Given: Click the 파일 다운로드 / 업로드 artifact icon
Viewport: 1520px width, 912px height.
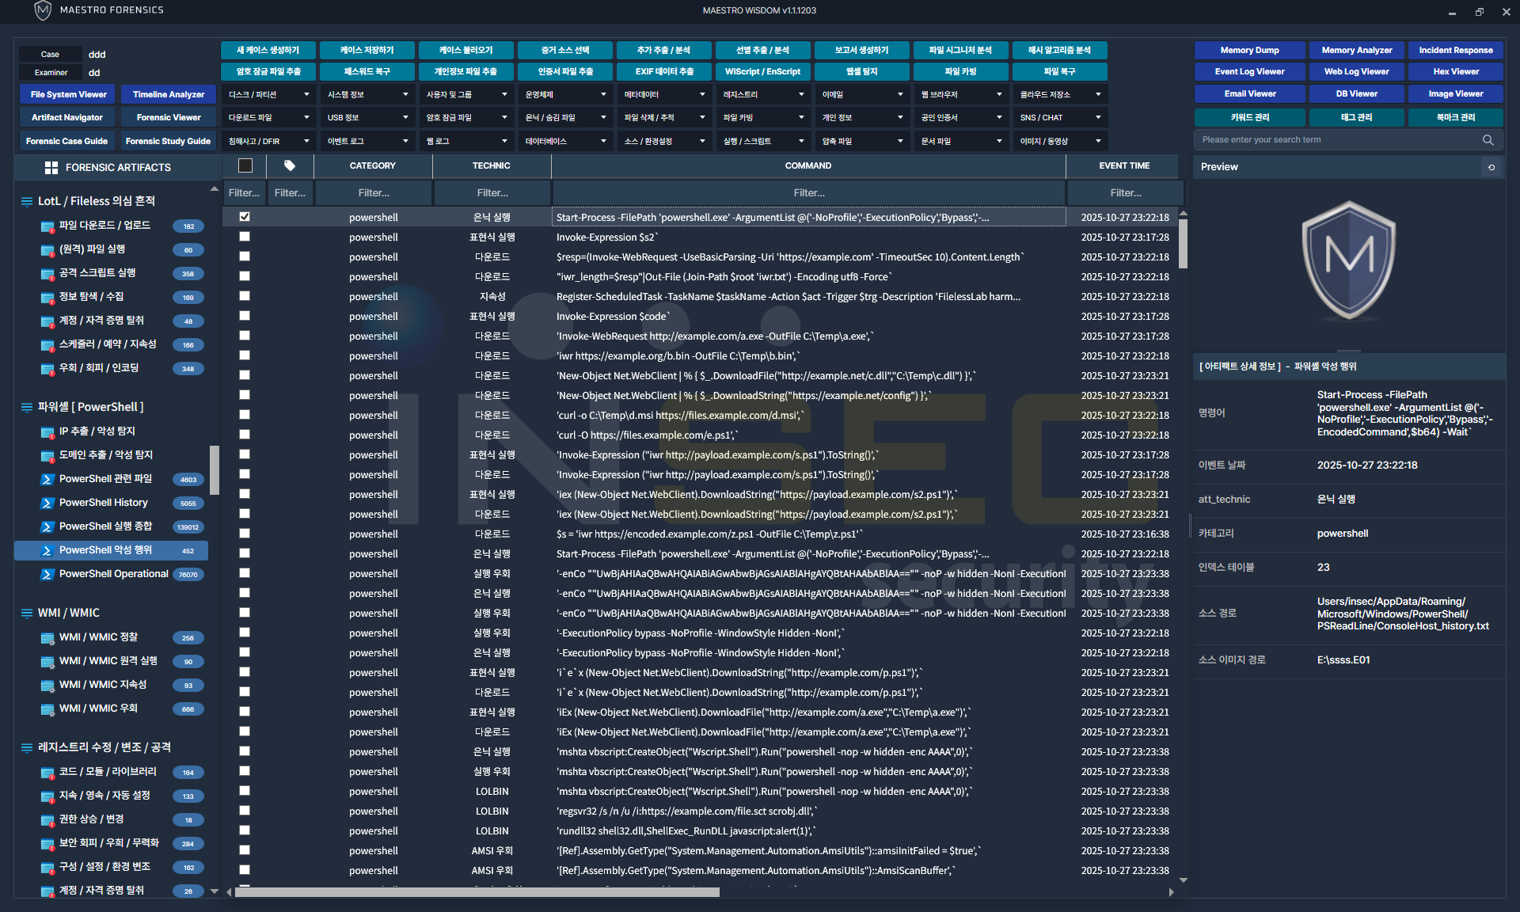Looking at the screenshot, I should coord(47,226).
